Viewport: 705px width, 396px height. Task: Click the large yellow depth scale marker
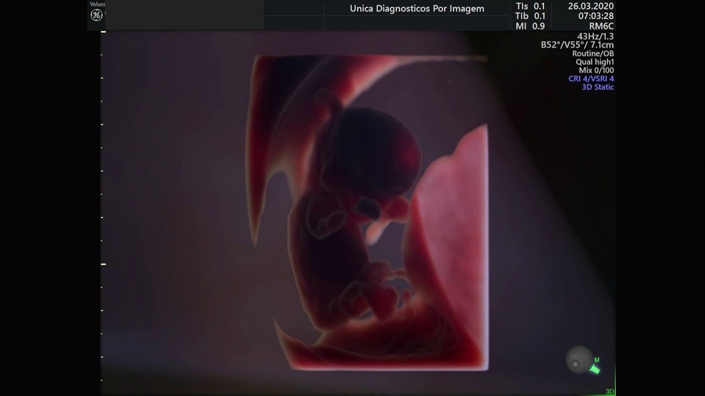click(103, 265)
